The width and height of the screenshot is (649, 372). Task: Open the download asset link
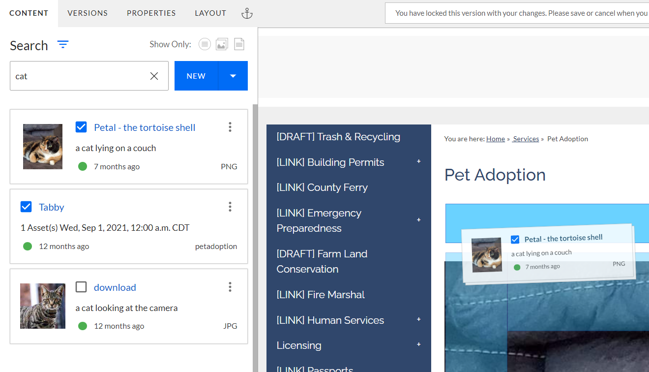[x=115, y=287]
